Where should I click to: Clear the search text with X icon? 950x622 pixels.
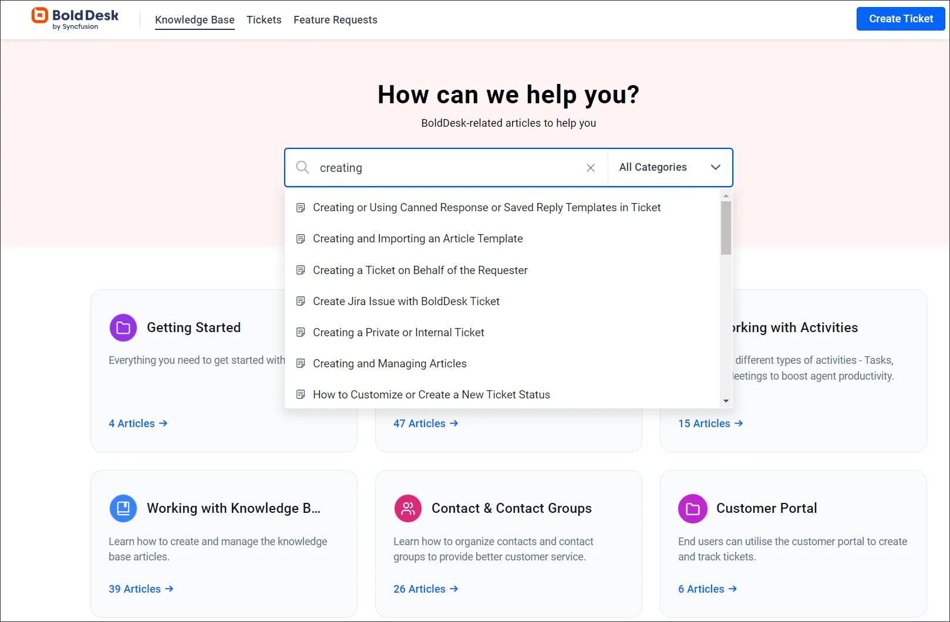591,168
